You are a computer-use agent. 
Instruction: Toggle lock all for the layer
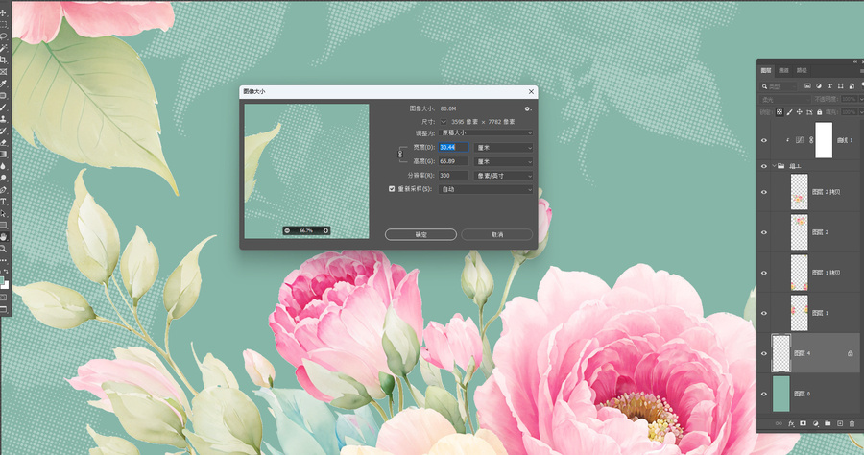click(x=820, y=112)
